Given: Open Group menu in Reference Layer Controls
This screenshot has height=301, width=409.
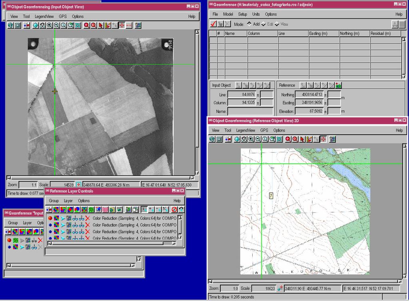Looking at the screenshot, I should click(x=54, y=201).
